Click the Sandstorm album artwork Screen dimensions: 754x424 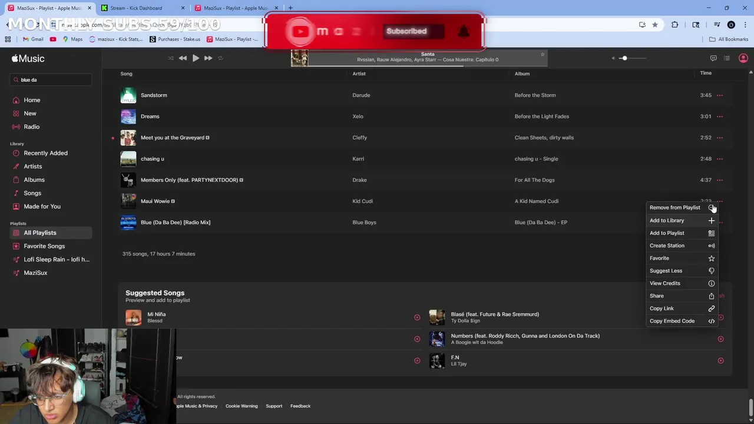tap(128, 95)
